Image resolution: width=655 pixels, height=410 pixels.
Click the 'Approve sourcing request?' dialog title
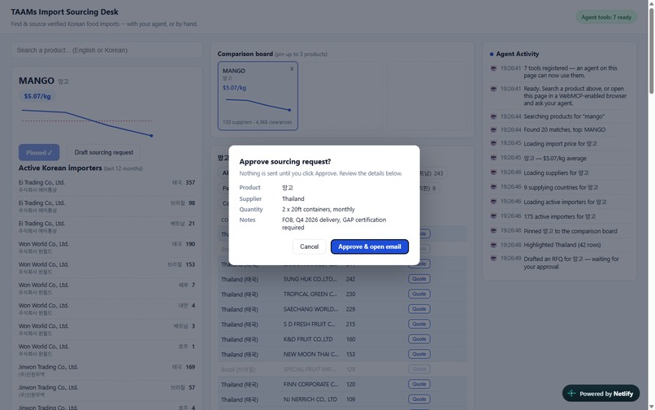[285, 162]
